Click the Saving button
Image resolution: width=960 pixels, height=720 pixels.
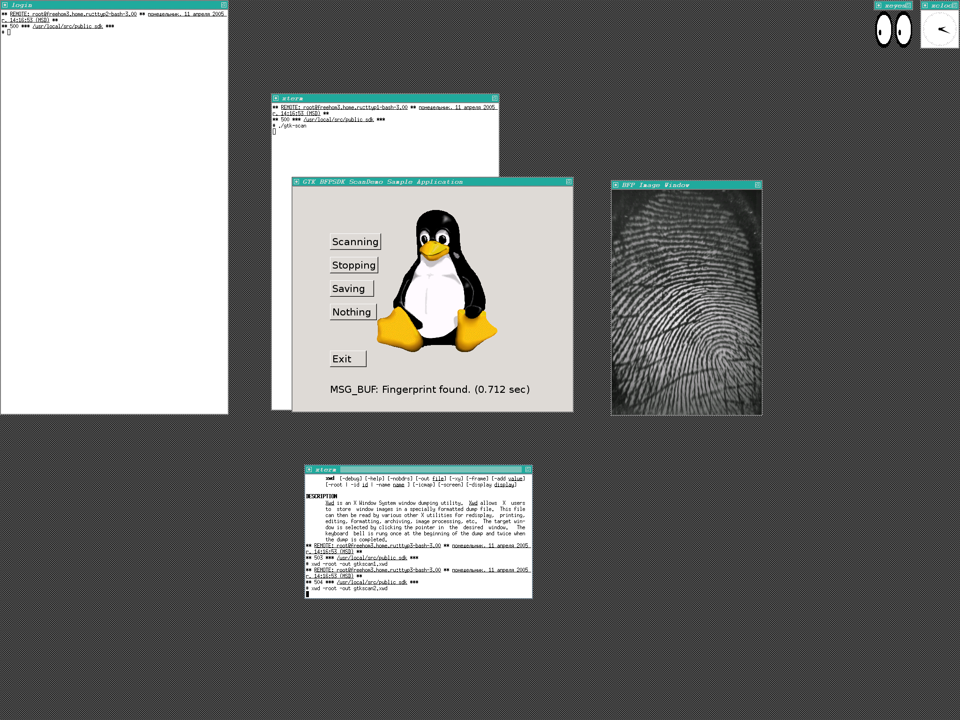(352, 289)
